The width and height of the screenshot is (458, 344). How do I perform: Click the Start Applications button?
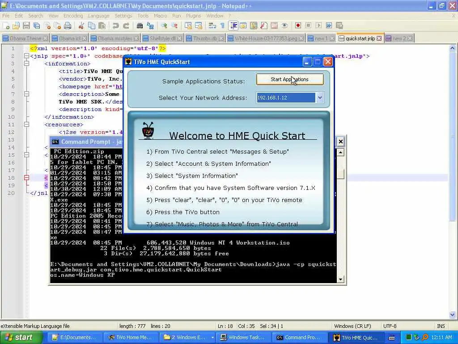(x=290, y=79)
